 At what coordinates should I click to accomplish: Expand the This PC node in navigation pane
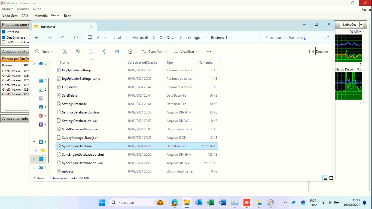click(x=34, y=159)
